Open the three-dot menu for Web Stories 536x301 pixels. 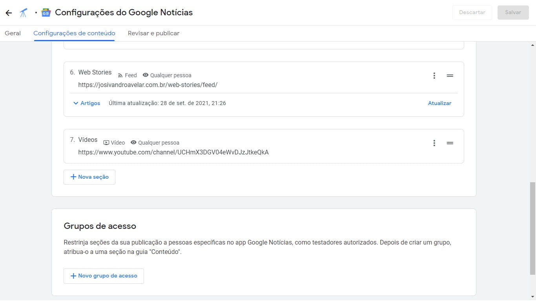(x=434, y=76)
